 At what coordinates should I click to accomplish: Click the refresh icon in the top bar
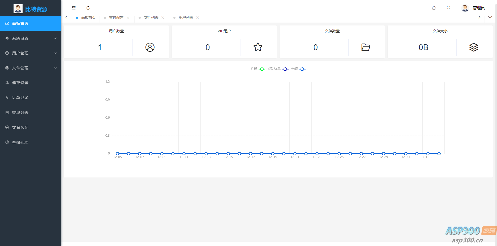(88, 8)
